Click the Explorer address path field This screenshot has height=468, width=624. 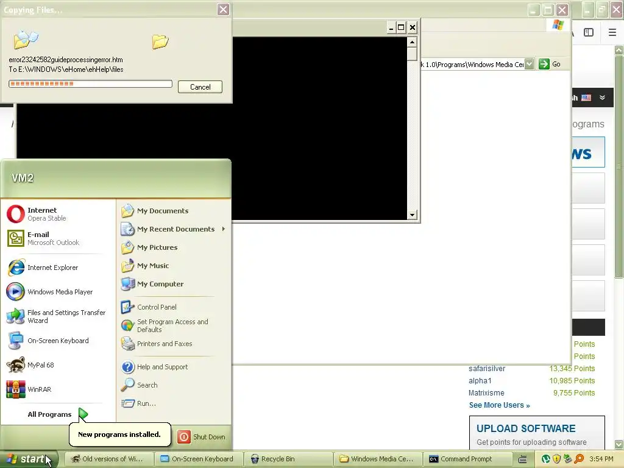(x=472, y=65)
